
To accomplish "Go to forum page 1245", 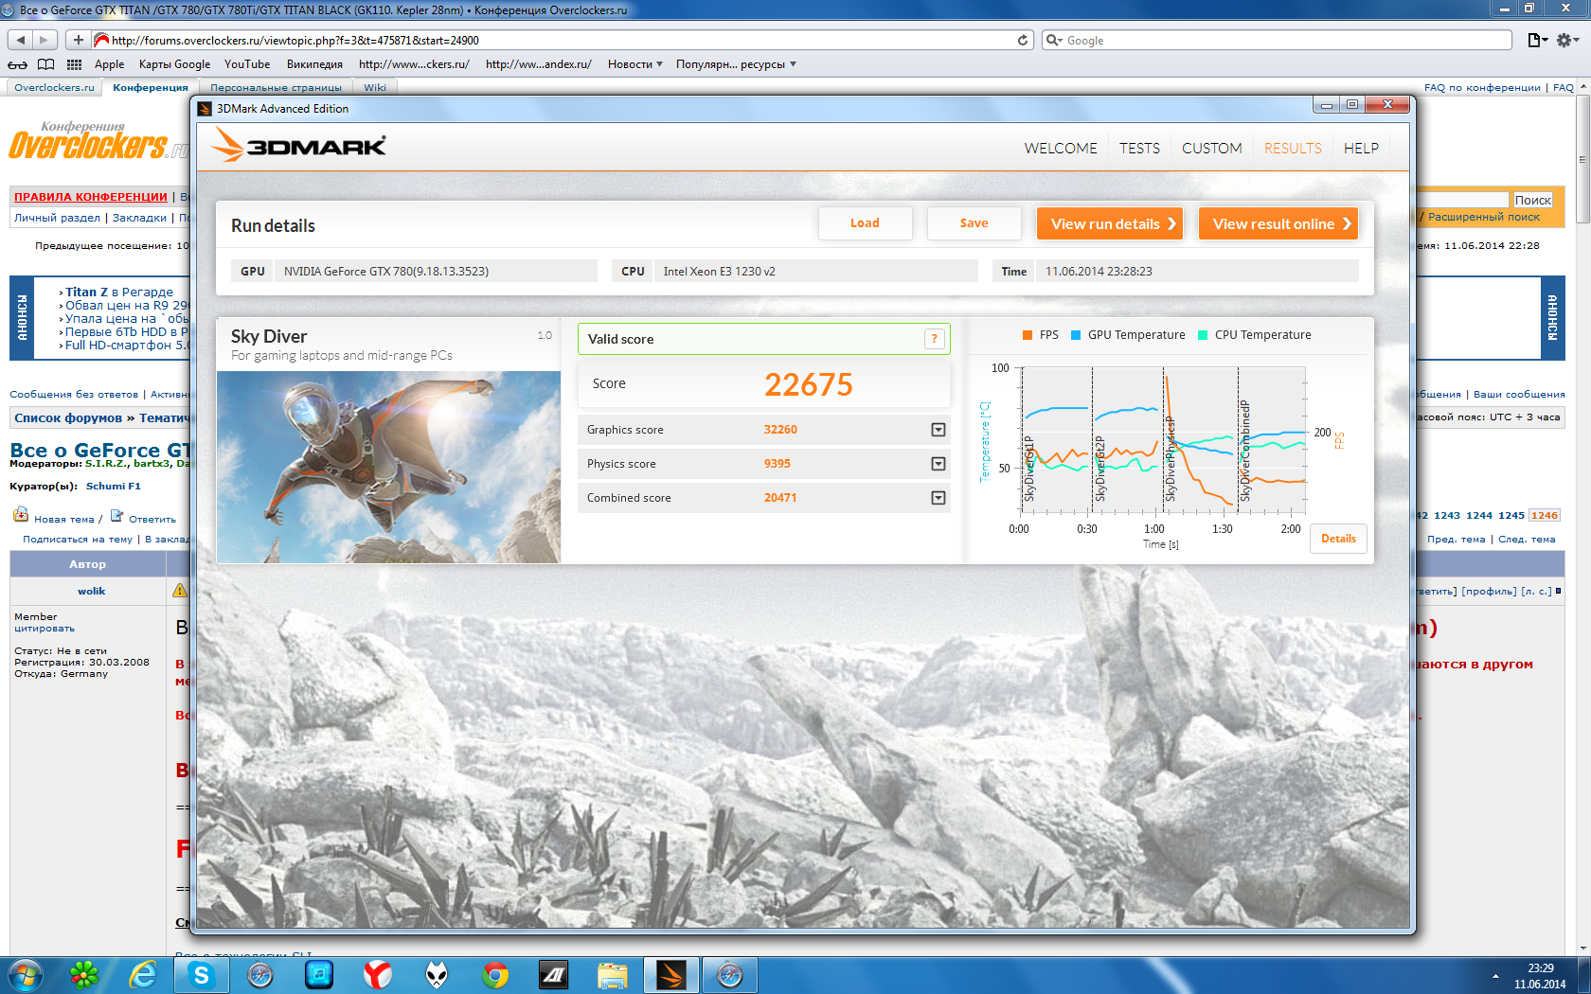I will pos(1511,516).
